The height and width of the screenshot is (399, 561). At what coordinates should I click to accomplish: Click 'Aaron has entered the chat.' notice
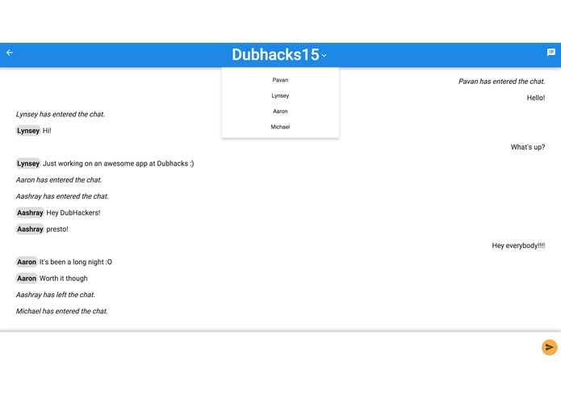59,179
